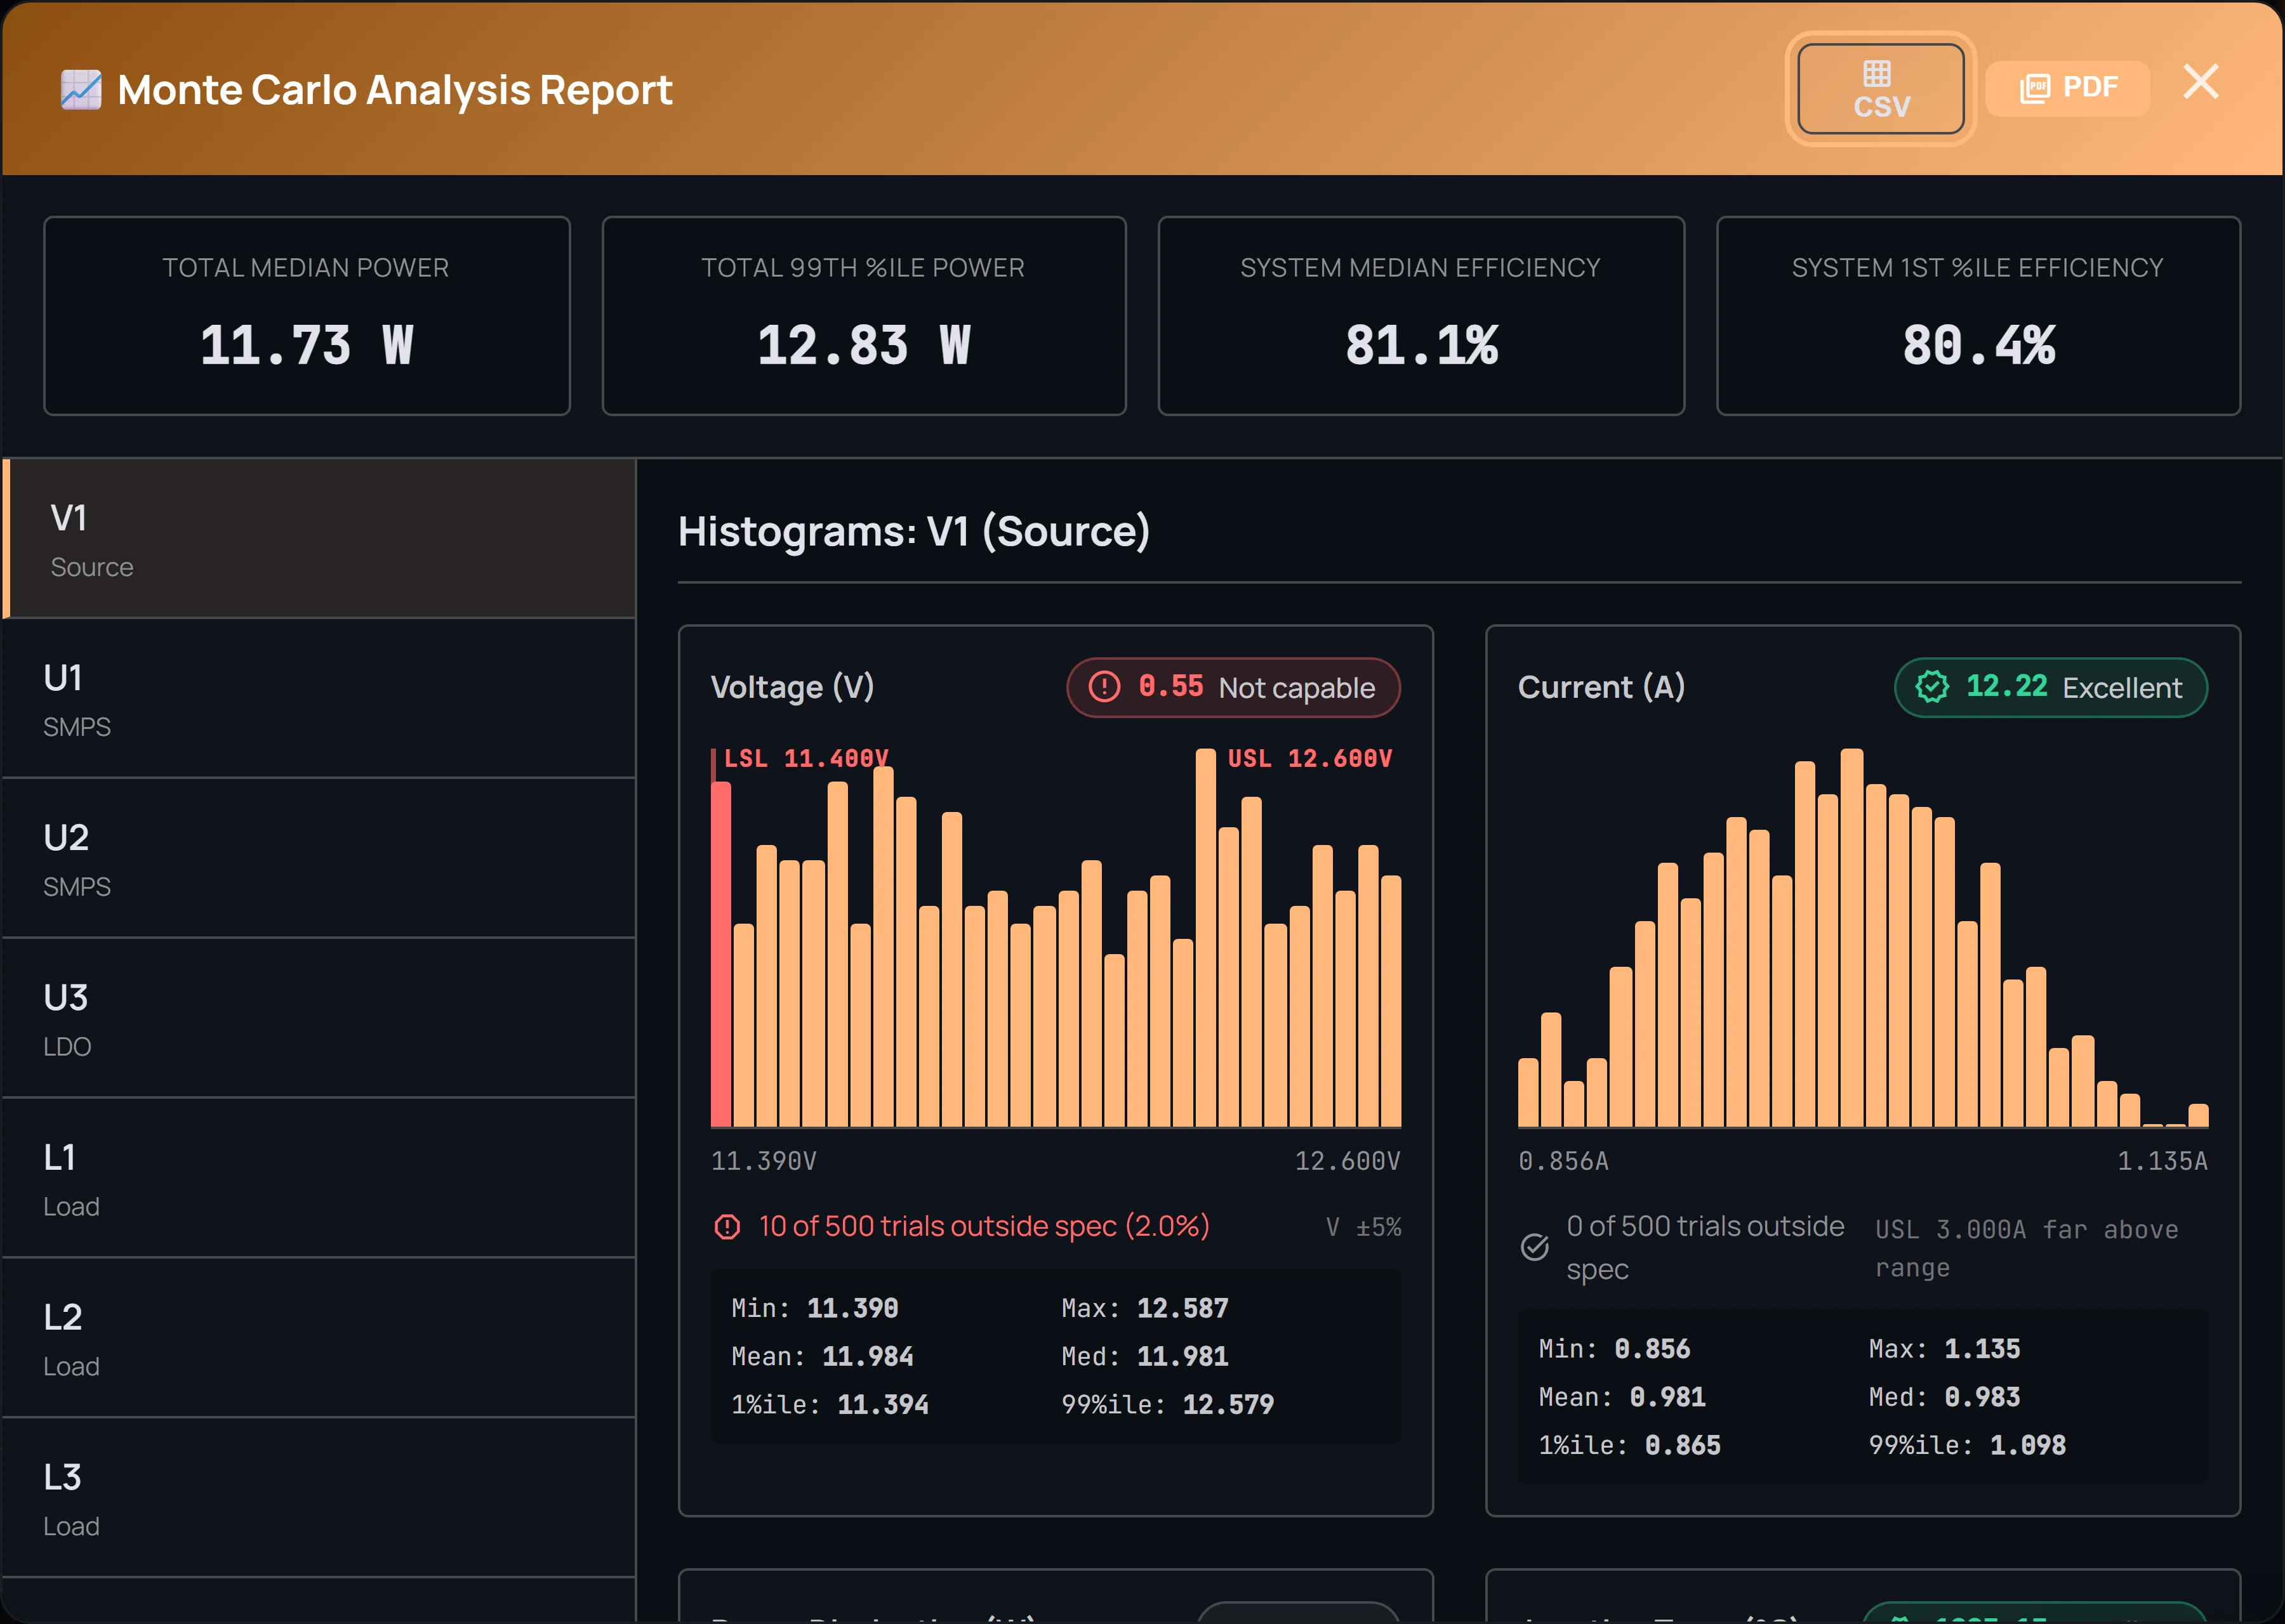Export the report as PDF
The width and height of the screenshot is (2285, 1624).
[2067, 88]
